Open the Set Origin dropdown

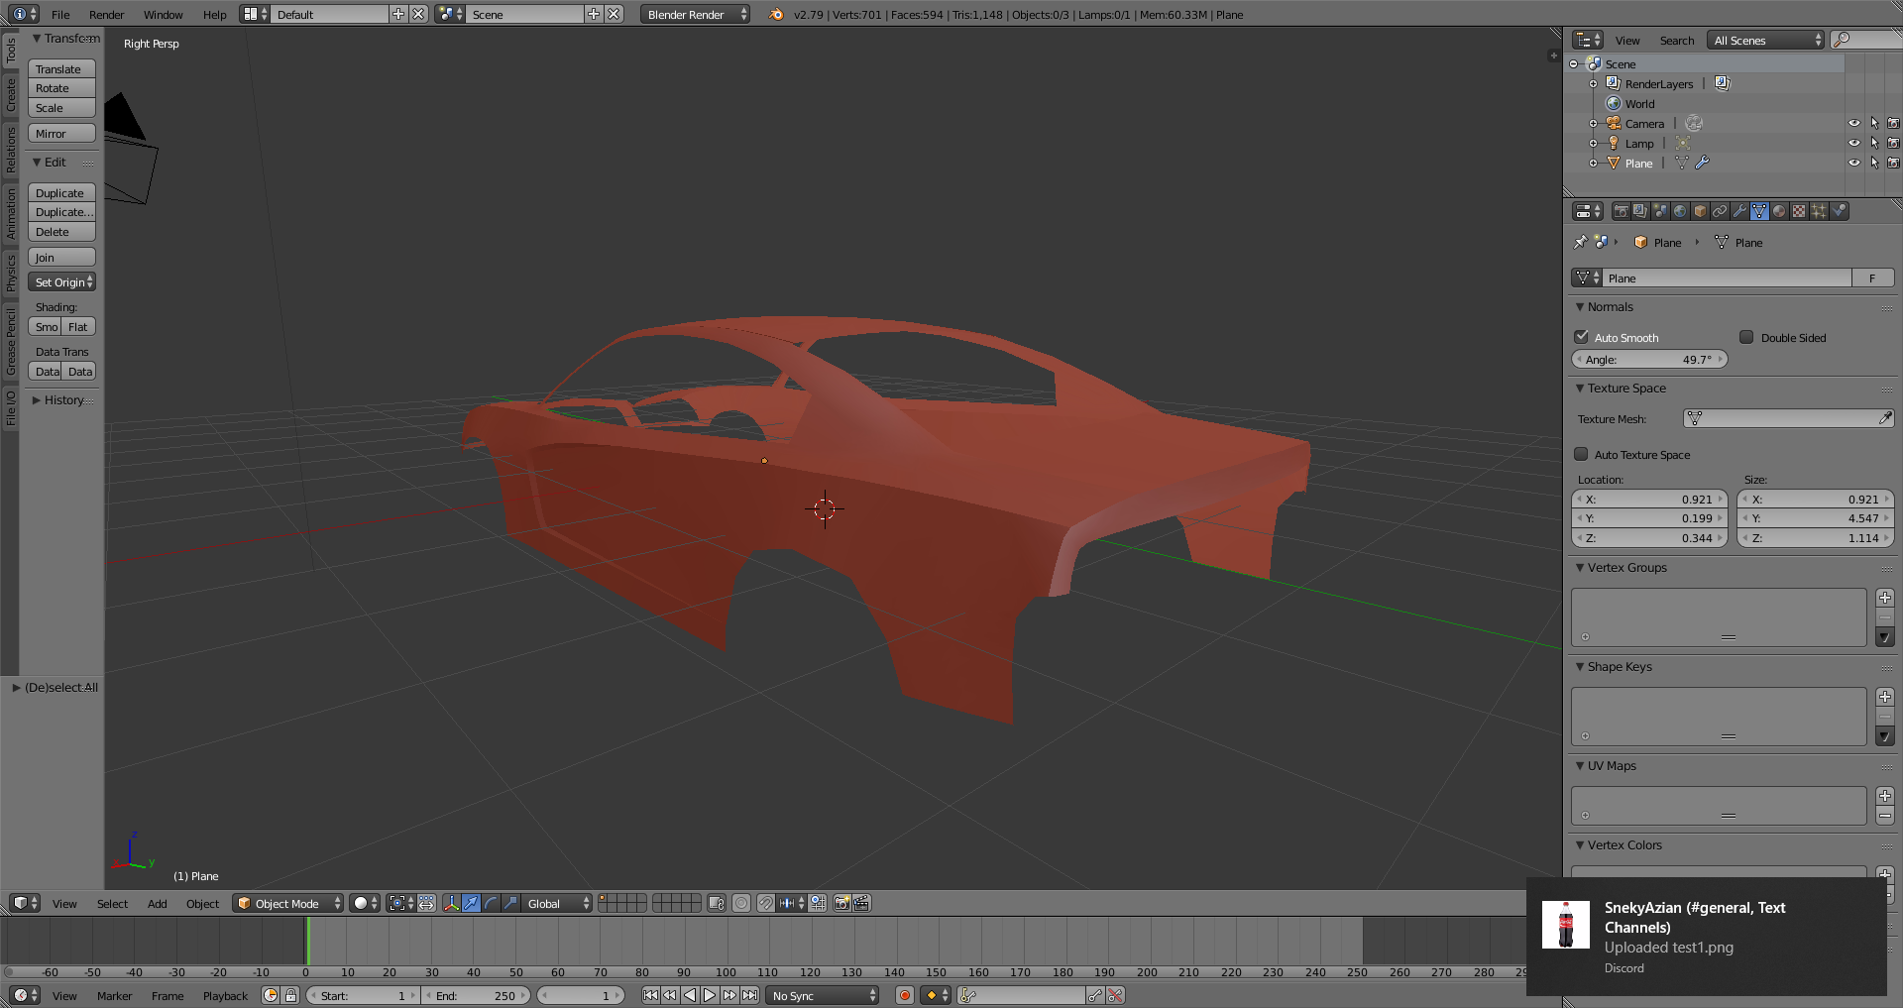tap(61, 282)
